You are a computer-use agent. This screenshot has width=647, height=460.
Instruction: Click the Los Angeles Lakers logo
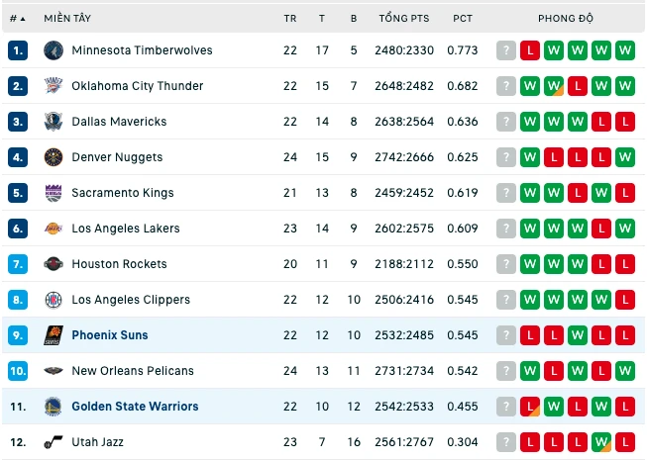[54, 229]
